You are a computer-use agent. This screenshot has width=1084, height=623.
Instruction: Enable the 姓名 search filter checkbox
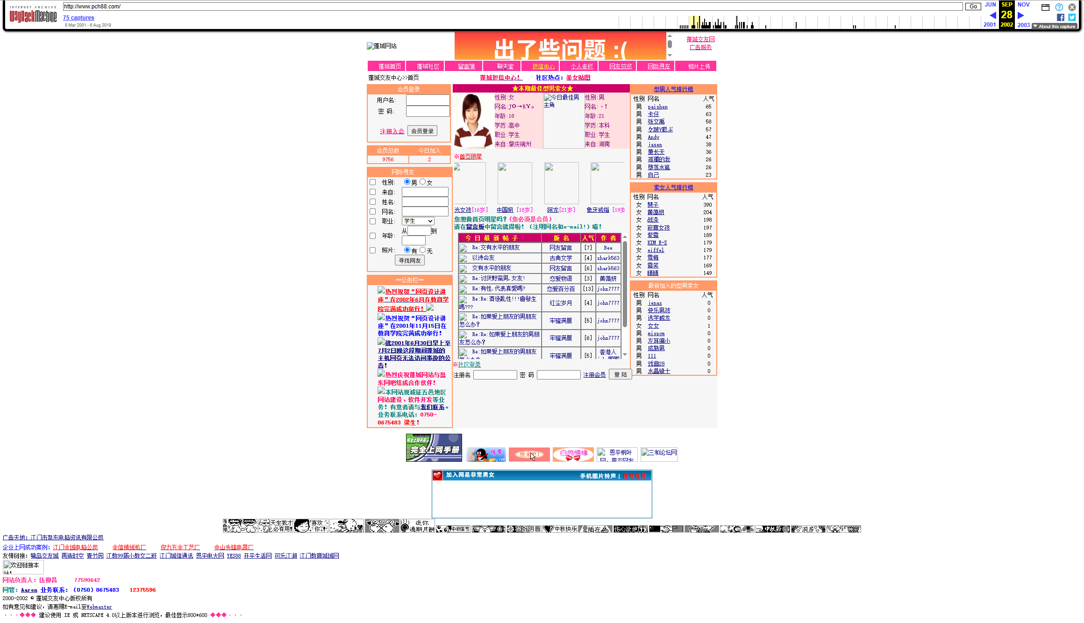tap(372, 202)
